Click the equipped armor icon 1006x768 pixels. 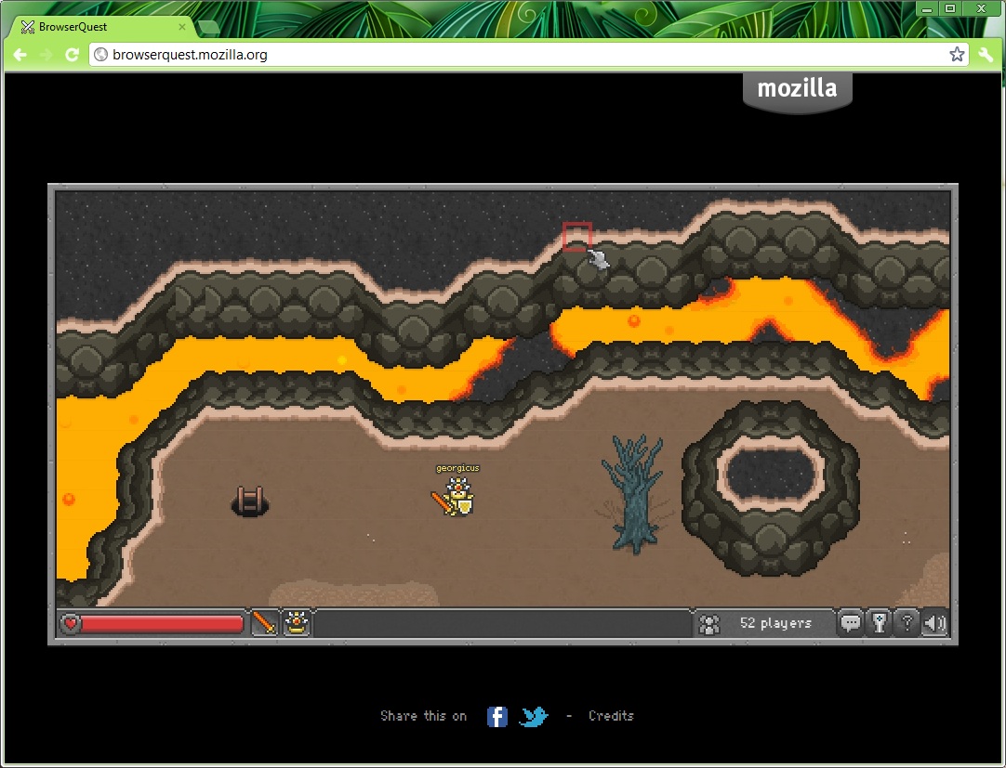(x=297, y=622)
